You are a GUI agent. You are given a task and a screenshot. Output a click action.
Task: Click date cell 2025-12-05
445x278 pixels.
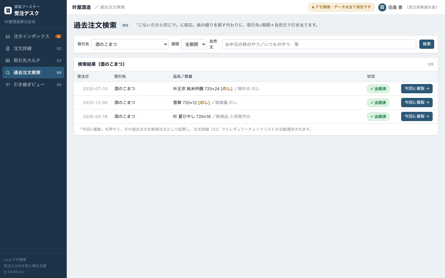click(x=95, y=103)
